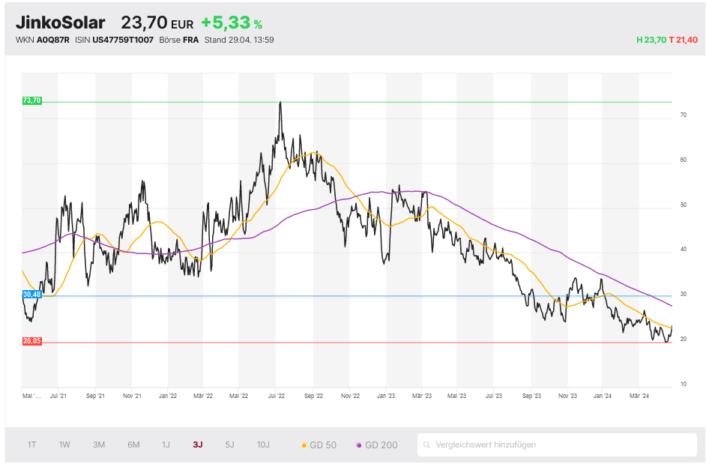
Task: Select the 1W time range
Action: pyautogui.click(x=65, y=445)
